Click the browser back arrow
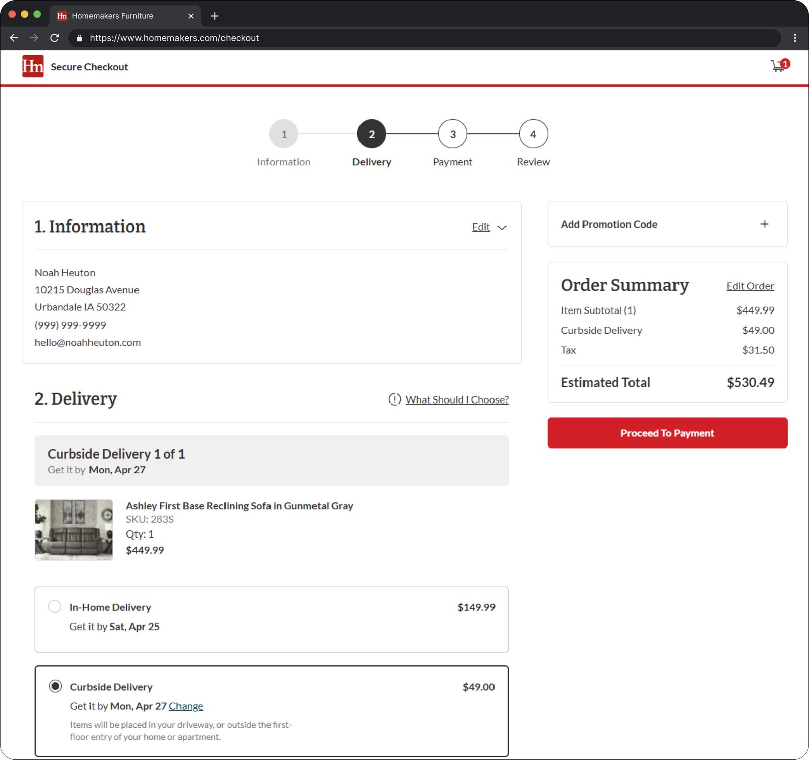Viewport: 809px width, 760px height. (x=14, y=38)
